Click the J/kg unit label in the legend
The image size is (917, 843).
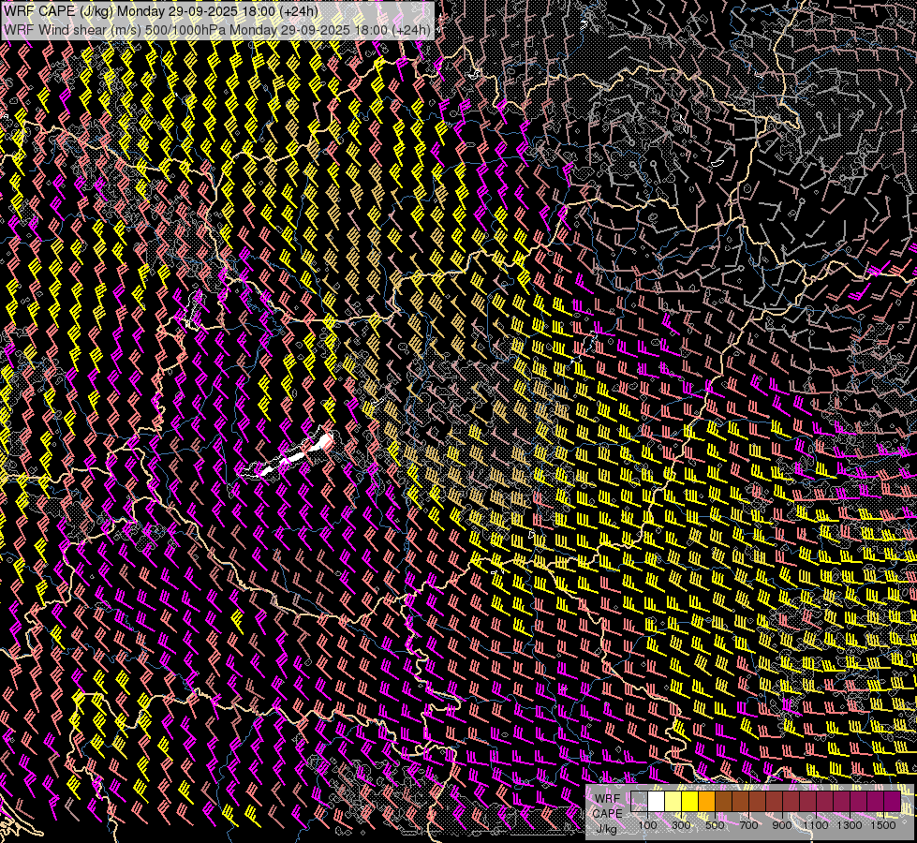click(606, 828)
